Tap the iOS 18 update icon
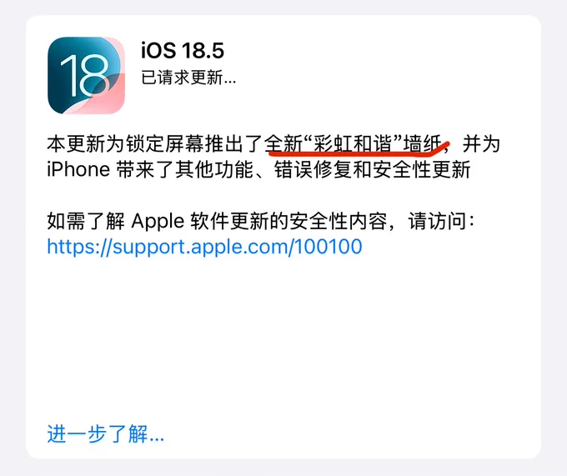 pyautogui.click(x=86, y=75)
